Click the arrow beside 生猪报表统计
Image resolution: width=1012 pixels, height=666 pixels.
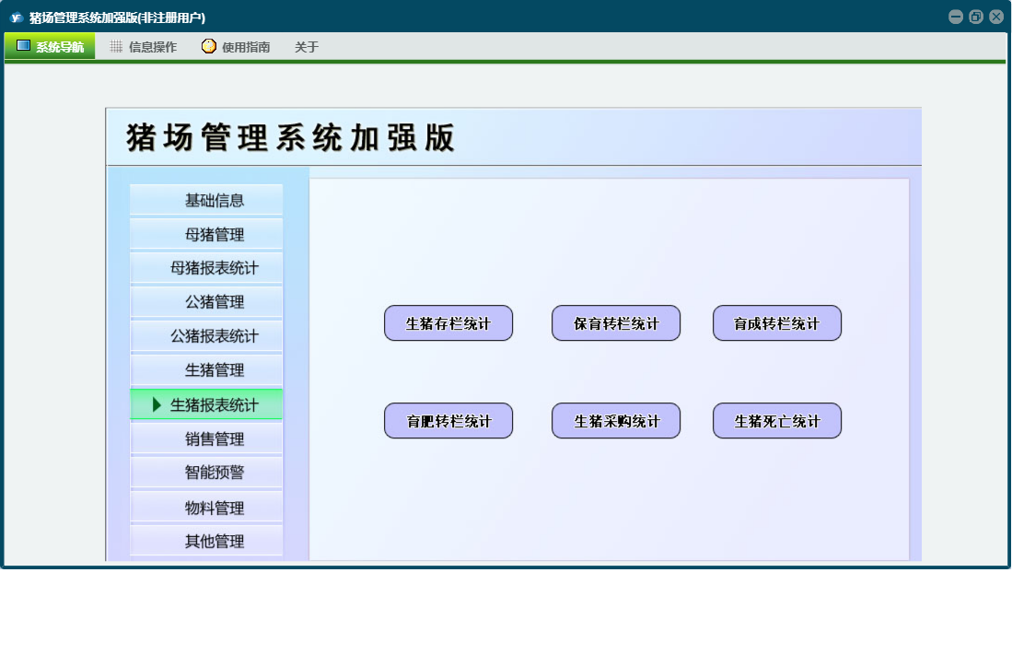157,404
